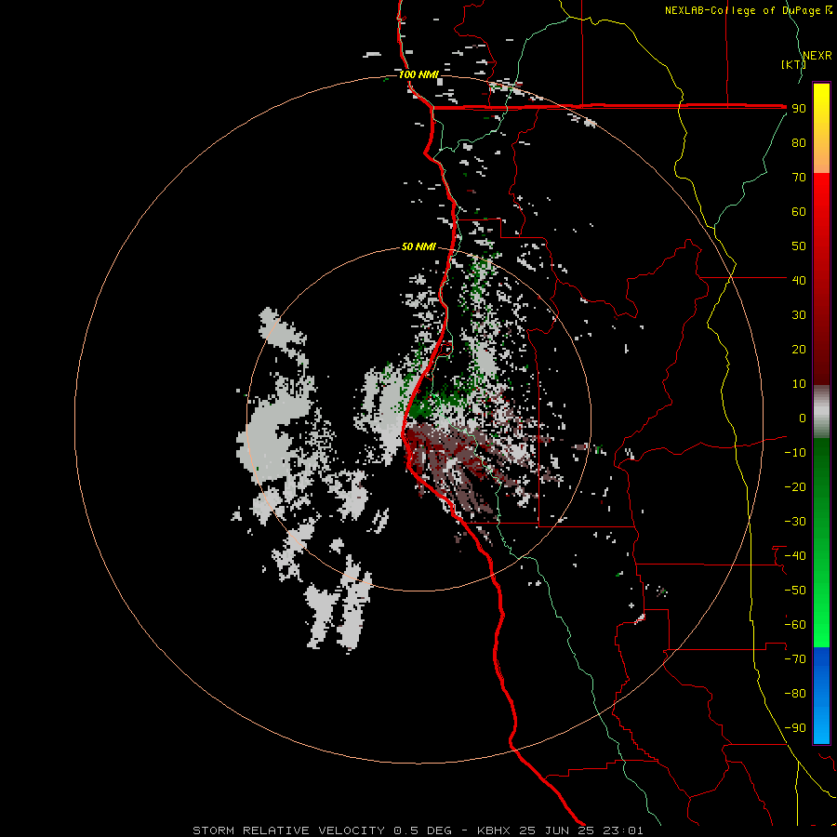
Task: Click the 50 NMI range ring label
Action: pyautogui.click(x=418, y=246)
